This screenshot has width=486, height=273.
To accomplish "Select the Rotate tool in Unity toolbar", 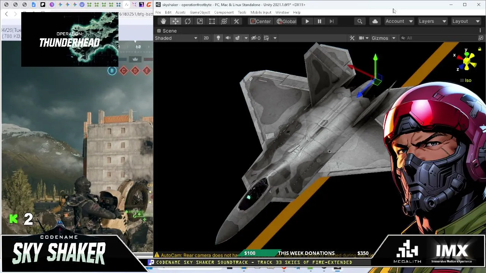I will tap(188, 21).
